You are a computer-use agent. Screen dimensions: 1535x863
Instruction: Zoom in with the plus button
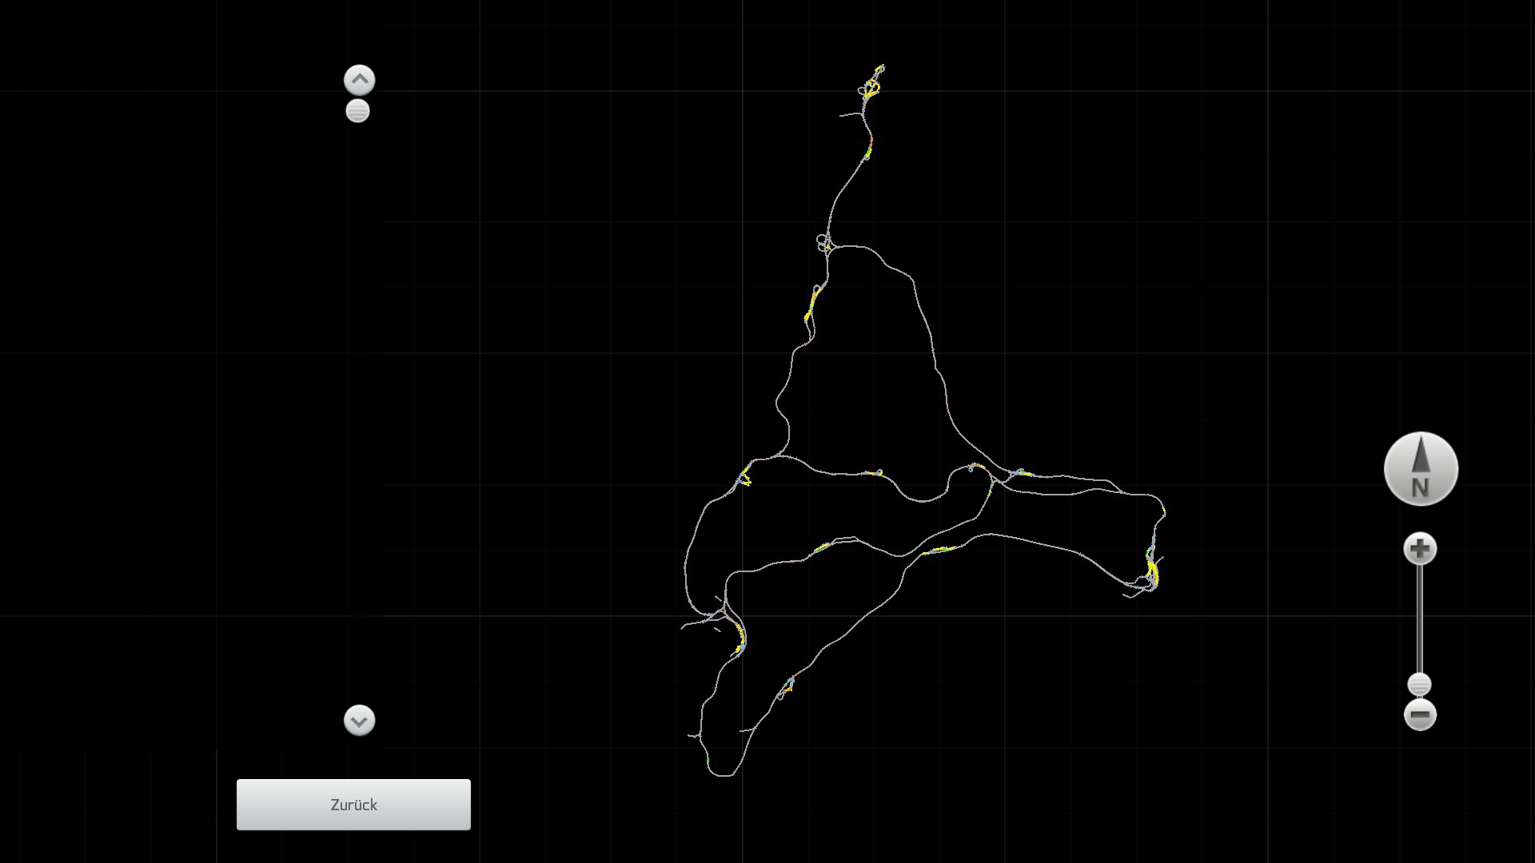(x=1420, y=549)
